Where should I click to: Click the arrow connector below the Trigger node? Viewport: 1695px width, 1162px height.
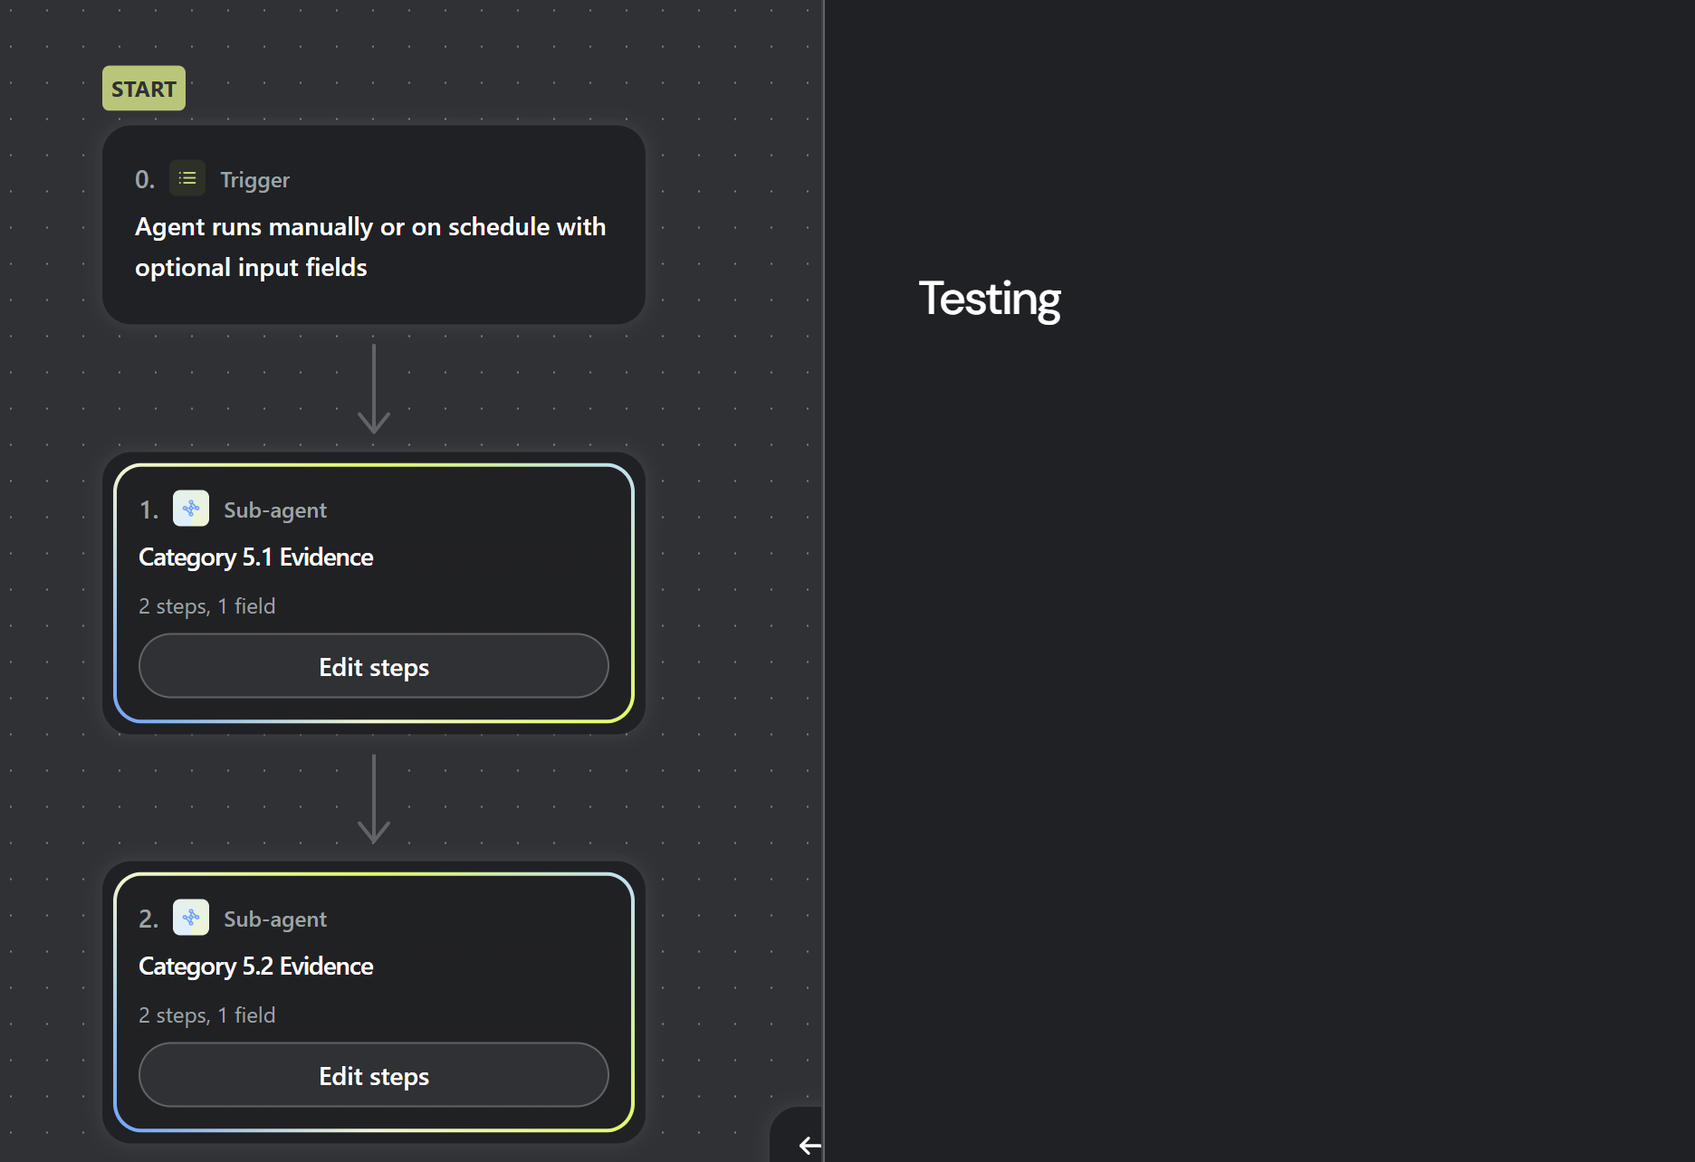[x=374, y=389]
